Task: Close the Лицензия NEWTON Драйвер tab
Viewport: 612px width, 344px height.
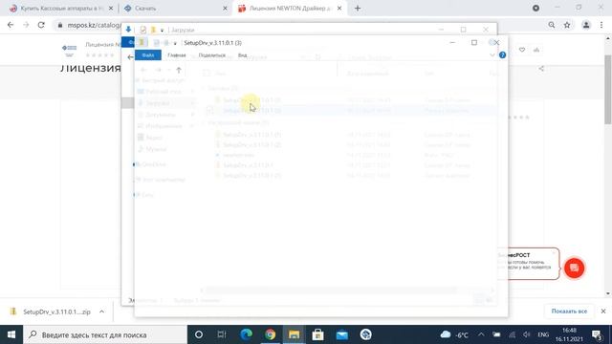Action: click(x=339, y=9)
